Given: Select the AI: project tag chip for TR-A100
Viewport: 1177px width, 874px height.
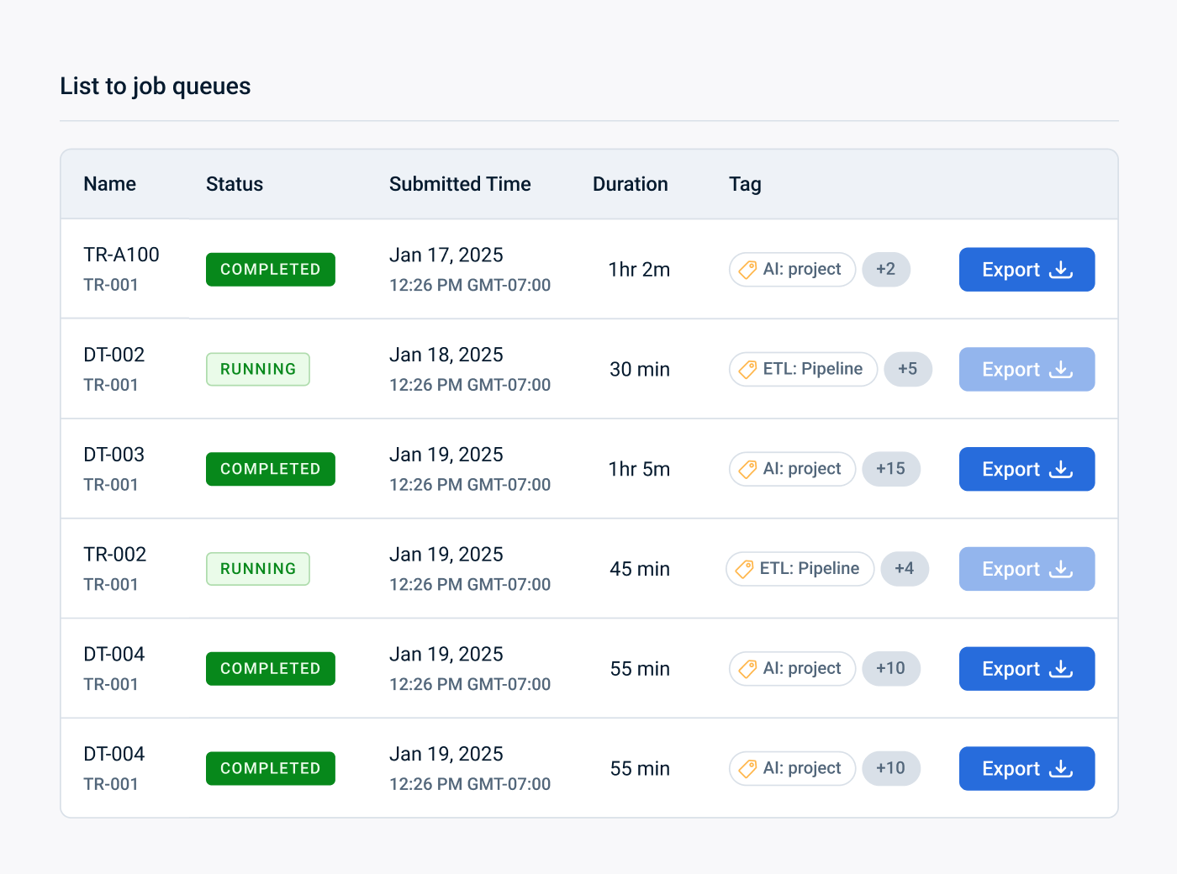Looking at the screenshot, I should (x=792, y=269).
